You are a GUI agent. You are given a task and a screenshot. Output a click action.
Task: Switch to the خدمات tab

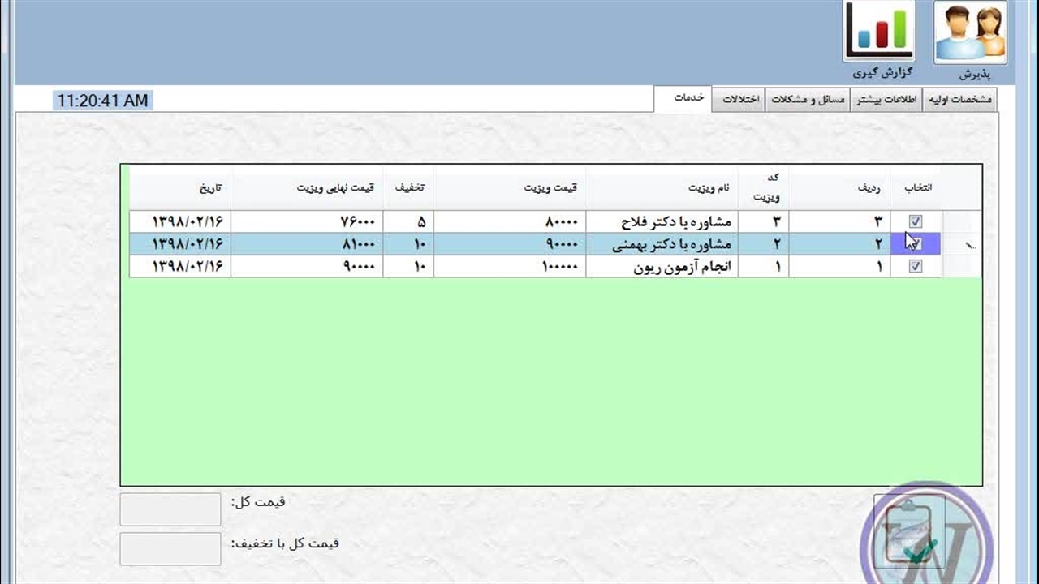pos(688,98)
